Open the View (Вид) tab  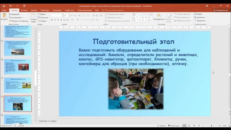coord(97,10)
